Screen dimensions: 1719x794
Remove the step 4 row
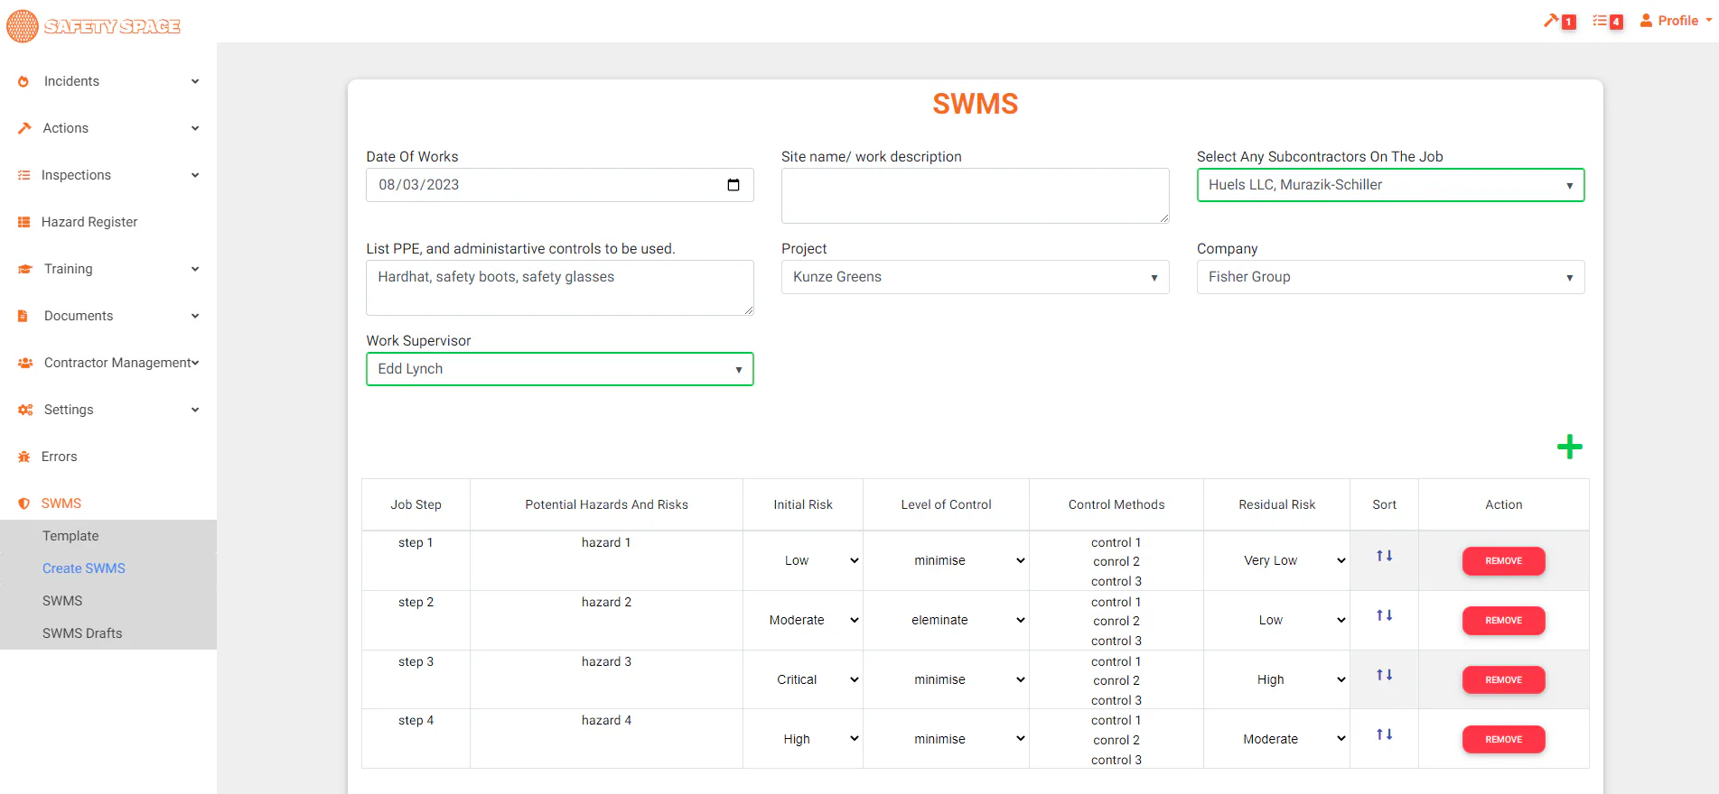tap(1504, 740)
